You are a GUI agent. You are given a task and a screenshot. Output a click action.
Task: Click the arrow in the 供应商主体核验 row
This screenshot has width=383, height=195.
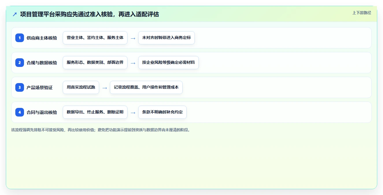tap(133, 38)
